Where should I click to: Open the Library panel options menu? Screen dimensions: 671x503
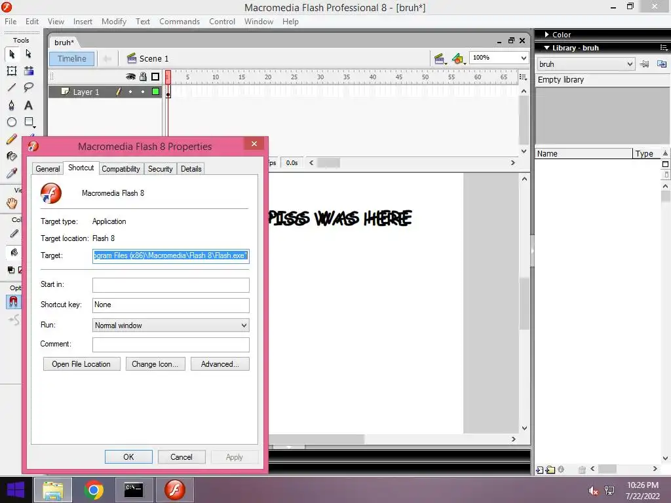(664, 47)
